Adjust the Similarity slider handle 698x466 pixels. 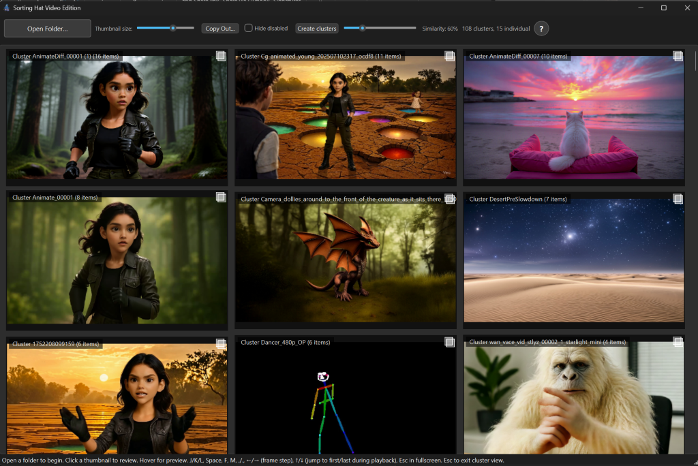(363, 28)
